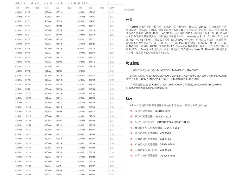Click the 127*14 spec cell

click(59, 12)
